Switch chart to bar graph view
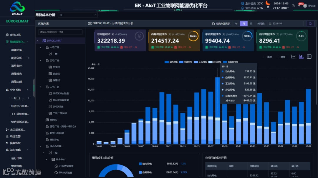The image size is (318, 178). pos(301,57)
